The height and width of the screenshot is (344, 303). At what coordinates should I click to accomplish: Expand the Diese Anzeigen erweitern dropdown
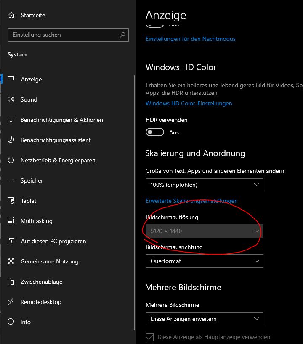click(x=204, y=319)
